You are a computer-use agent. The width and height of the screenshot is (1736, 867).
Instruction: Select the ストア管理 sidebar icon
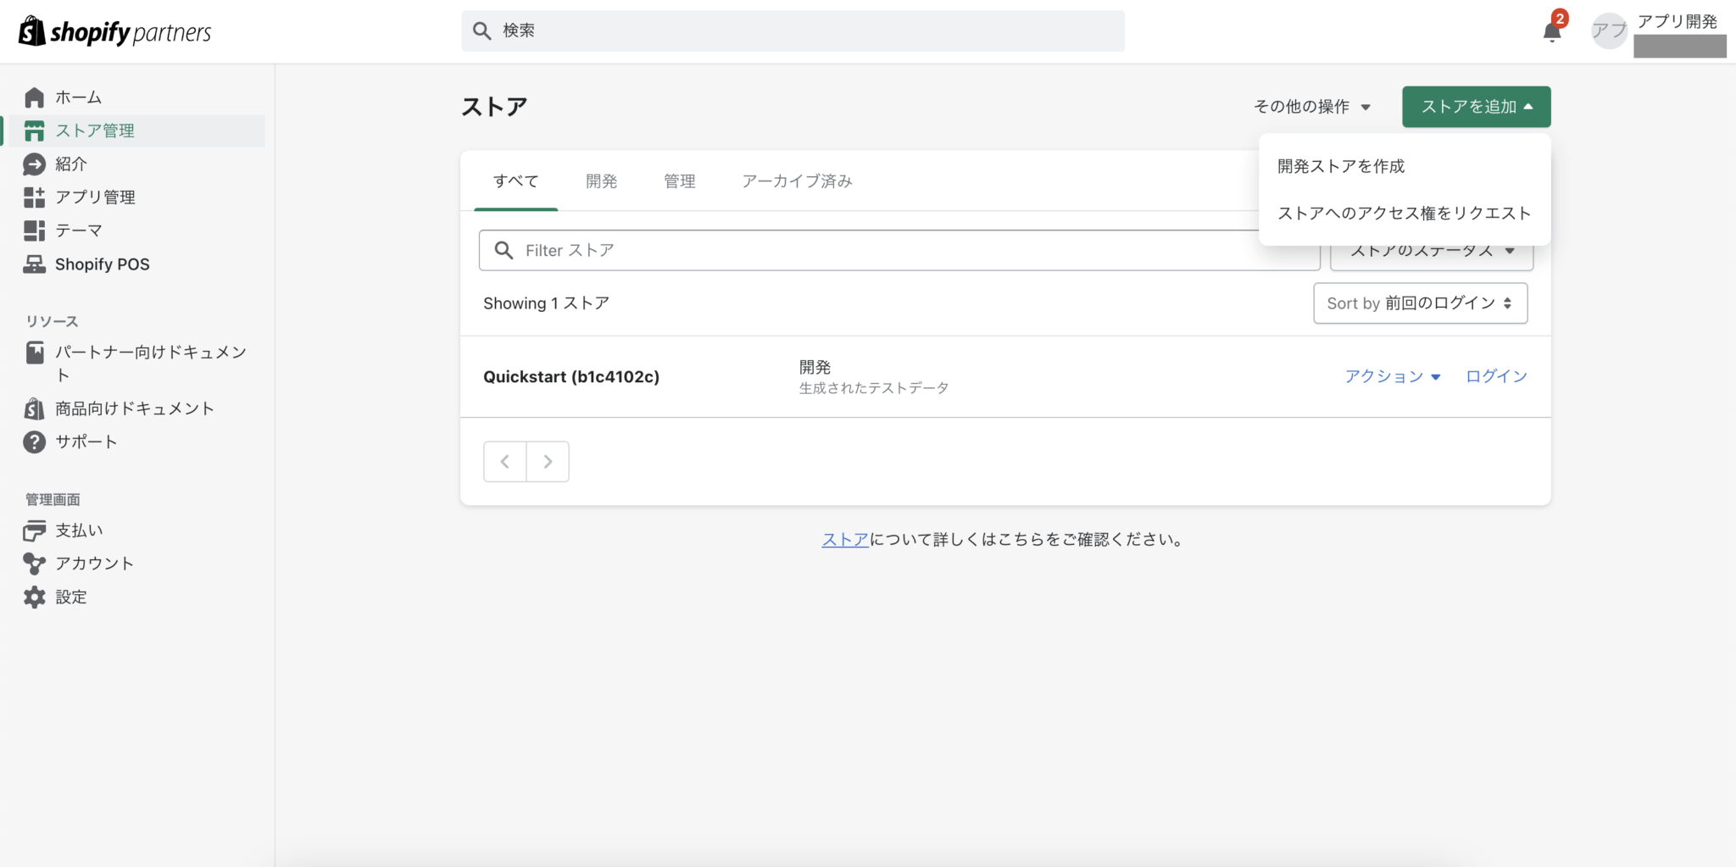pos(34,131)
